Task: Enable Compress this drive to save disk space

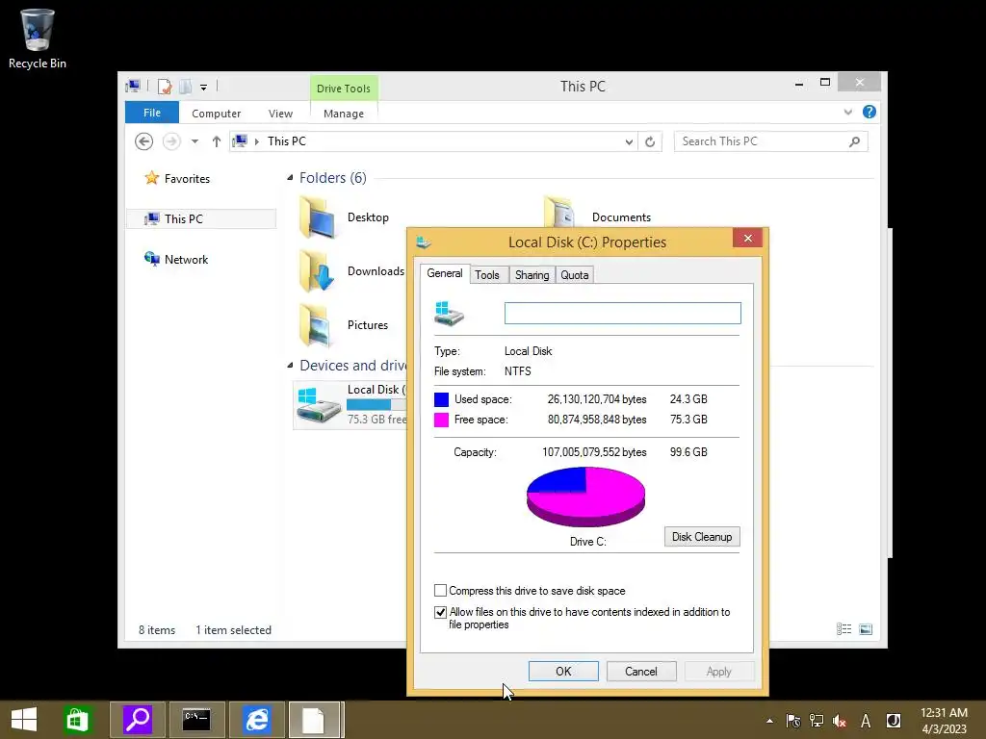Action: (440, 591)
